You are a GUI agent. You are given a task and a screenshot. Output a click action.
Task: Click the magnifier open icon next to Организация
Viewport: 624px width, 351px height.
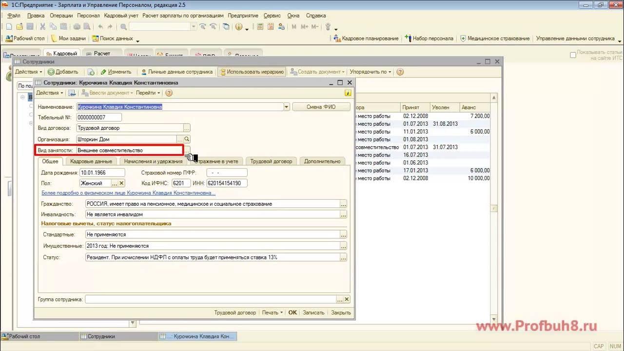(187, 139)
